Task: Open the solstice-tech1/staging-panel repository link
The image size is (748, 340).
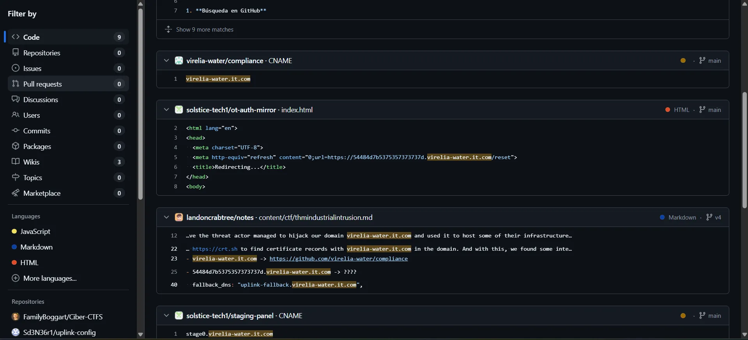Action: [x=230, y=315]
